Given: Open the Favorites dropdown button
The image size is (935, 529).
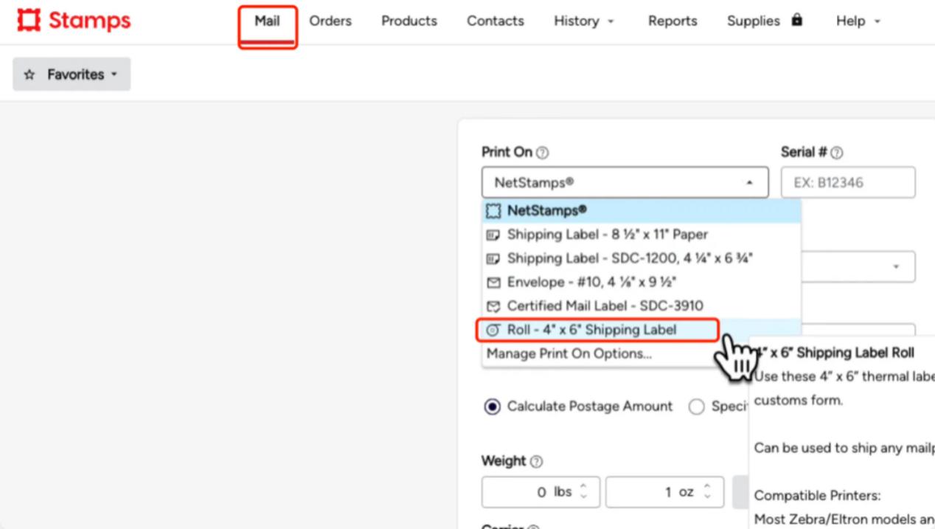Looking at the screenshot, I should (72, 75).
